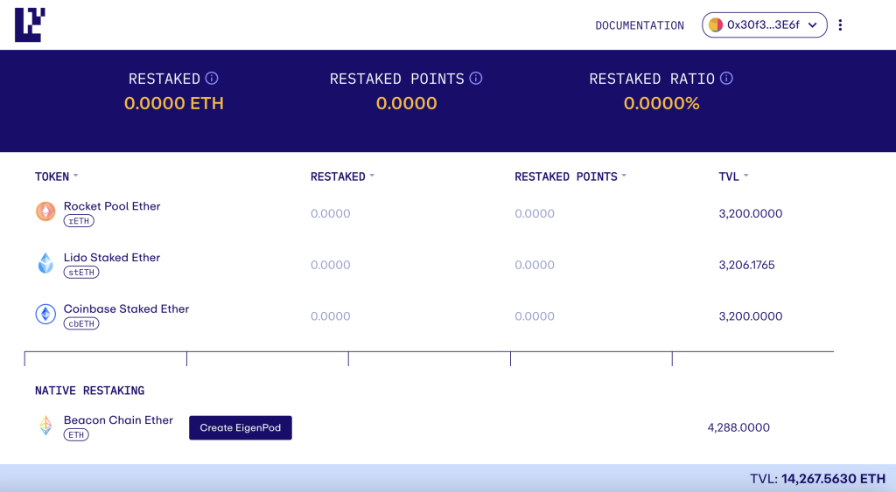
Task: Click the Coinbase Staked Ether icon
Action: point(45,314)
